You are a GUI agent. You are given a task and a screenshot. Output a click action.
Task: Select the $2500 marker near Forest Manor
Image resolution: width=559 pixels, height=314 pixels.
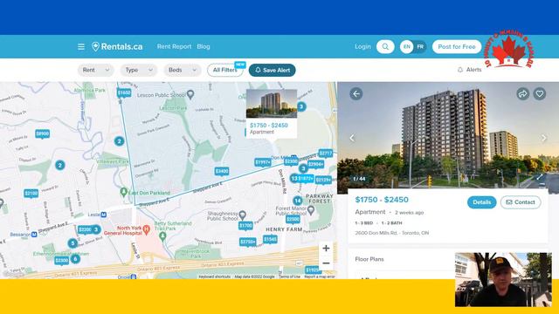[293, 219]
